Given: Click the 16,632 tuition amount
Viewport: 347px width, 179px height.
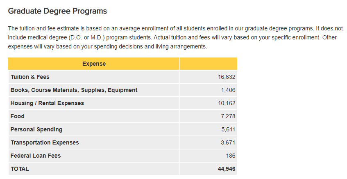Looking at the screenshot, I should pyautogui.click(x=227, y=77).
